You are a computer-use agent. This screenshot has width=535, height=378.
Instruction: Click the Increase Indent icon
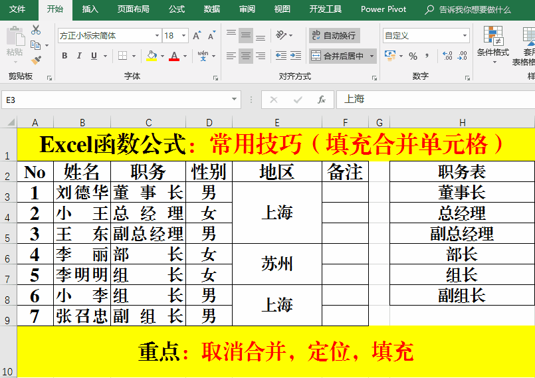(x=296, y=56)
